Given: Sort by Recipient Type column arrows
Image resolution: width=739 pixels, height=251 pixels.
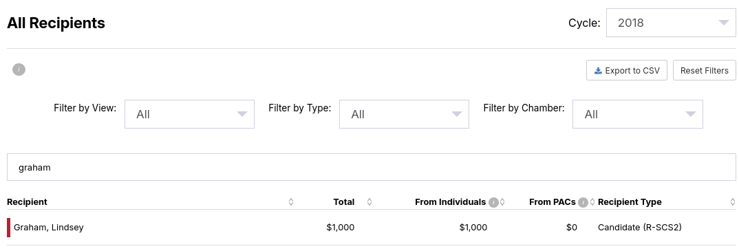Looking at the screenshot, I should [732, 202].
